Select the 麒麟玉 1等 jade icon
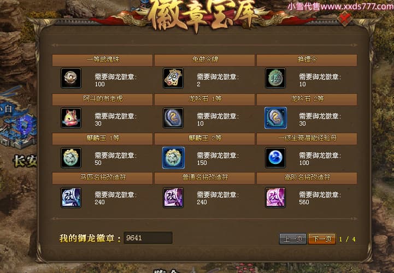Viewport: 394px width, 273px height. pyautogui.click(x=71, y=157)
